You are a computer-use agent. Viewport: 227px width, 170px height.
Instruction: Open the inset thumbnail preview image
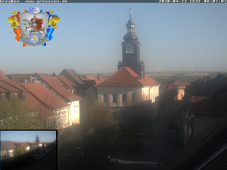click(x=29, y=150)
